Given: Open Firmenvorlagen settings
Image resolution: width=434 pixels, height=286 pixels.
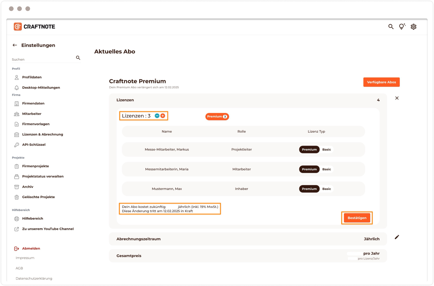Looking at the screenshot, I should 36,124.
